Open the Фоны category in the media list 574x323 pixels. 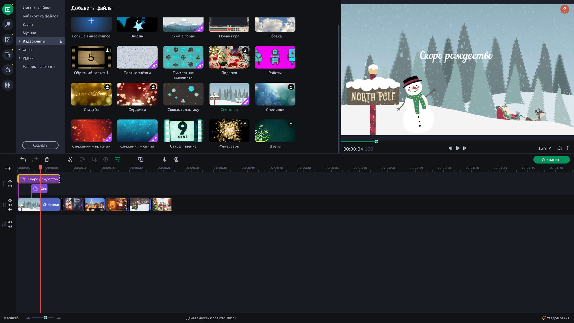click(x=27, y=50)
